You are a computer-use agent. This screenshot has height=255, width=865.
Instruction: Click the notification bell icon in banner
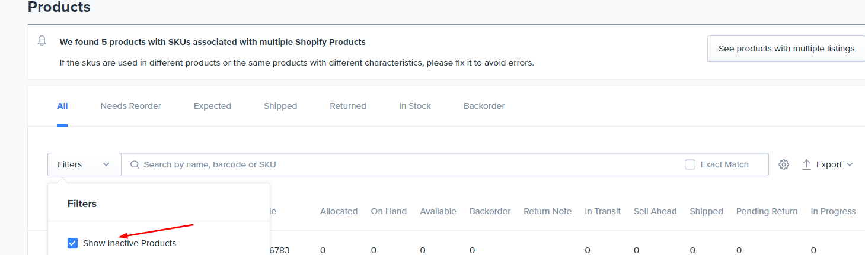42,41
